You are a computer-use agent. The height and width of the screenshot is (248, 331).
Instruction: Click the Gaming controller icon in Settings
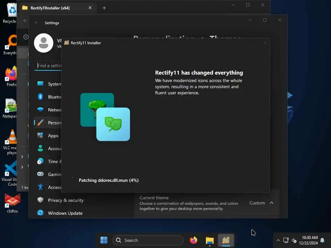point(40,174)
